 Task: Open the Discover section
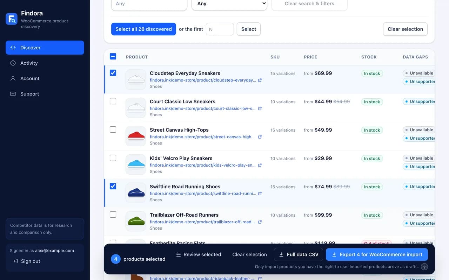pyautogui.click(x=45, y=48)
